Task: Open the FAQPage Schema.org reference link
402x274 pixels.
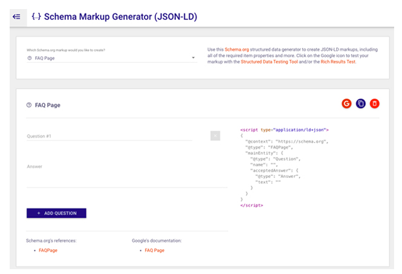Action: coord(48,250)
